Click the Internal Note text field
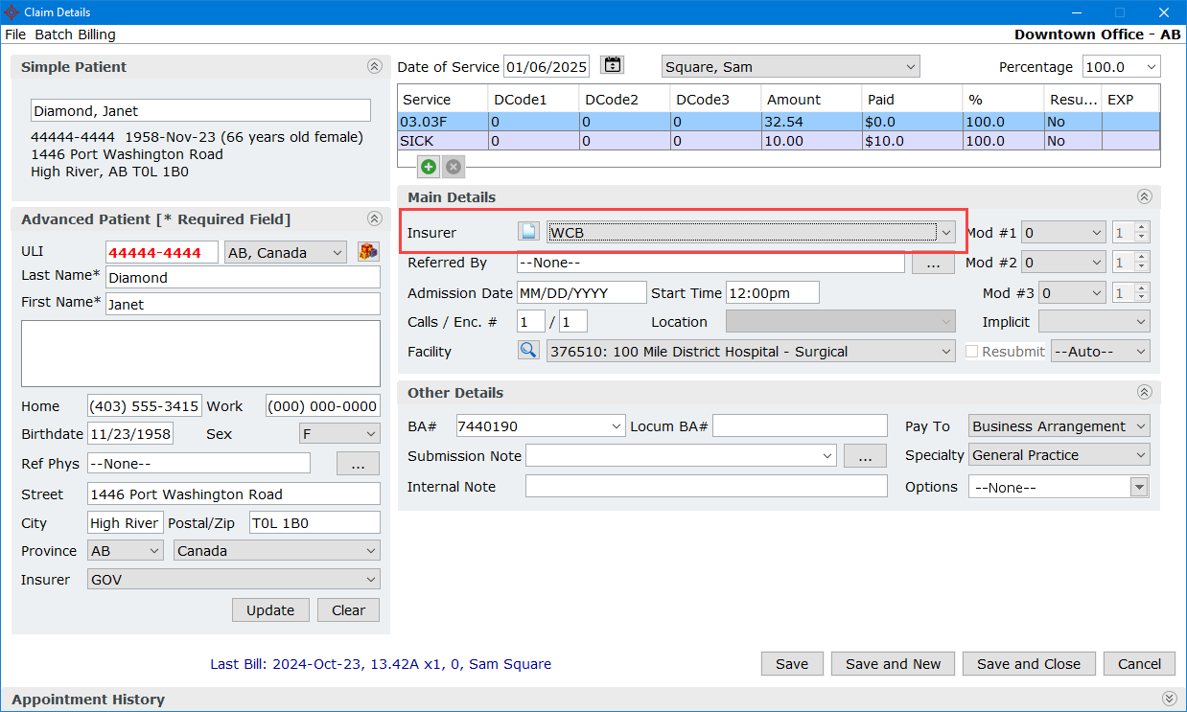Viewport: 1187px width, 712px height. click(x=706, y=487)
